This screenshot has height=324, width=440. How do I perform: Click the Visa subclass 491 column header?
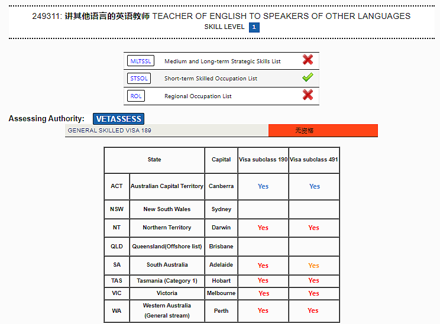(313, 160)
